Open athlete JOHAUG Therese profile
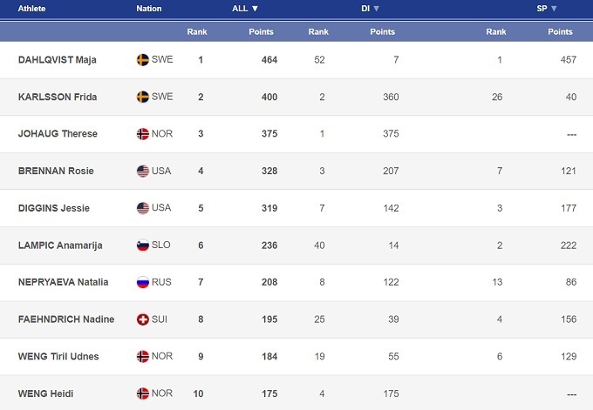 [58, 134]
